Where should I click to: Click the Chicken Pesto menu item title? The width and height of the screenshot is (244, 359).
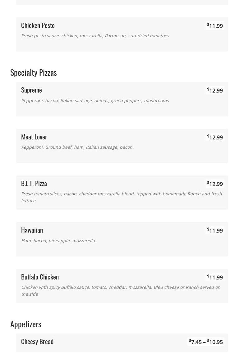(x=38, y=25)
